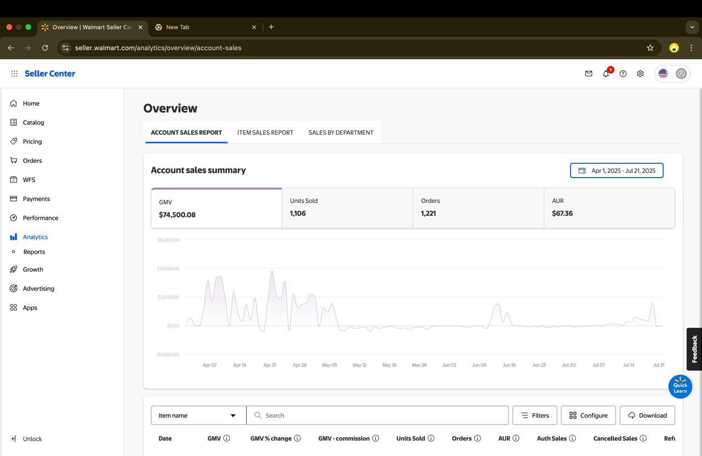The image size is (702, 456).
Task: Open the apps grid menu icon
Action: point(14,73)
